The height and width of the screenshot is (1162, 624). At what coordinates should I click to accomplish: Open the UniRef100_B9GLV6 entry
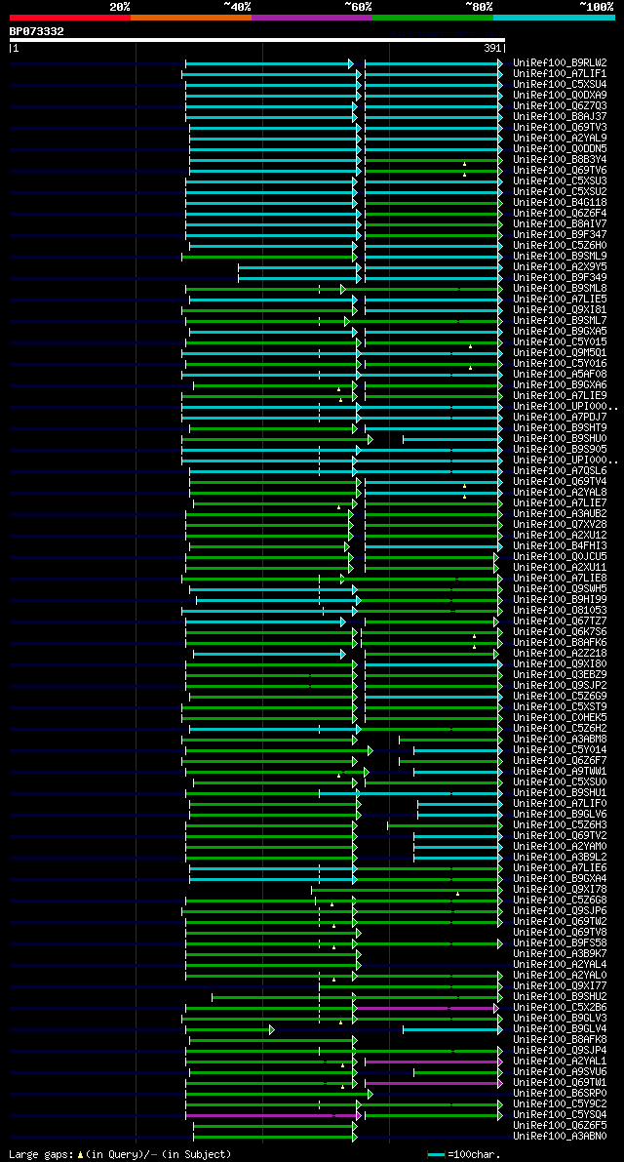click(560, 816)
